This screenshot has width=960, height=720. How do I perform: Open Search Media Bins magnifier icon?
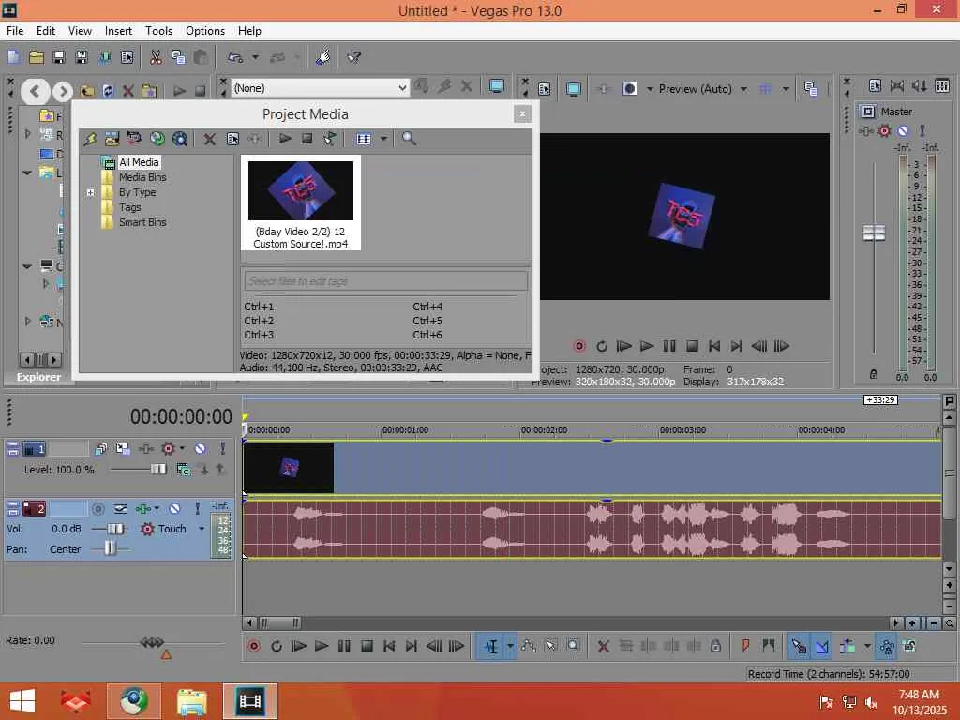click(409, 139)
